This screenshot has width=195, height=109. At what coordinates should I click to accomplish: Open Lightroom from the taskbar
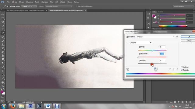(x=39, y=106)
